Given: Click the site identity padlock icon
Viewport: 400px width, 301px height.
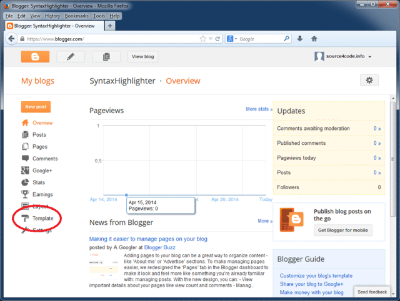Looking at the screenshot, I should pos(22,39).
